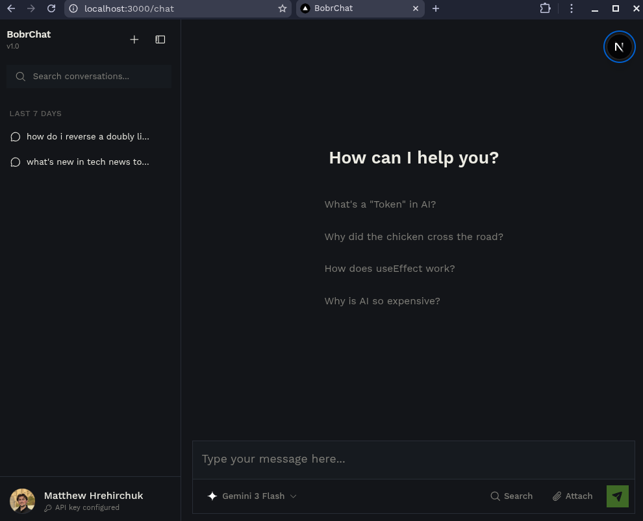Screen dimensions: 643x521
Task: Toggle web Search for the message
Action: 511,496
